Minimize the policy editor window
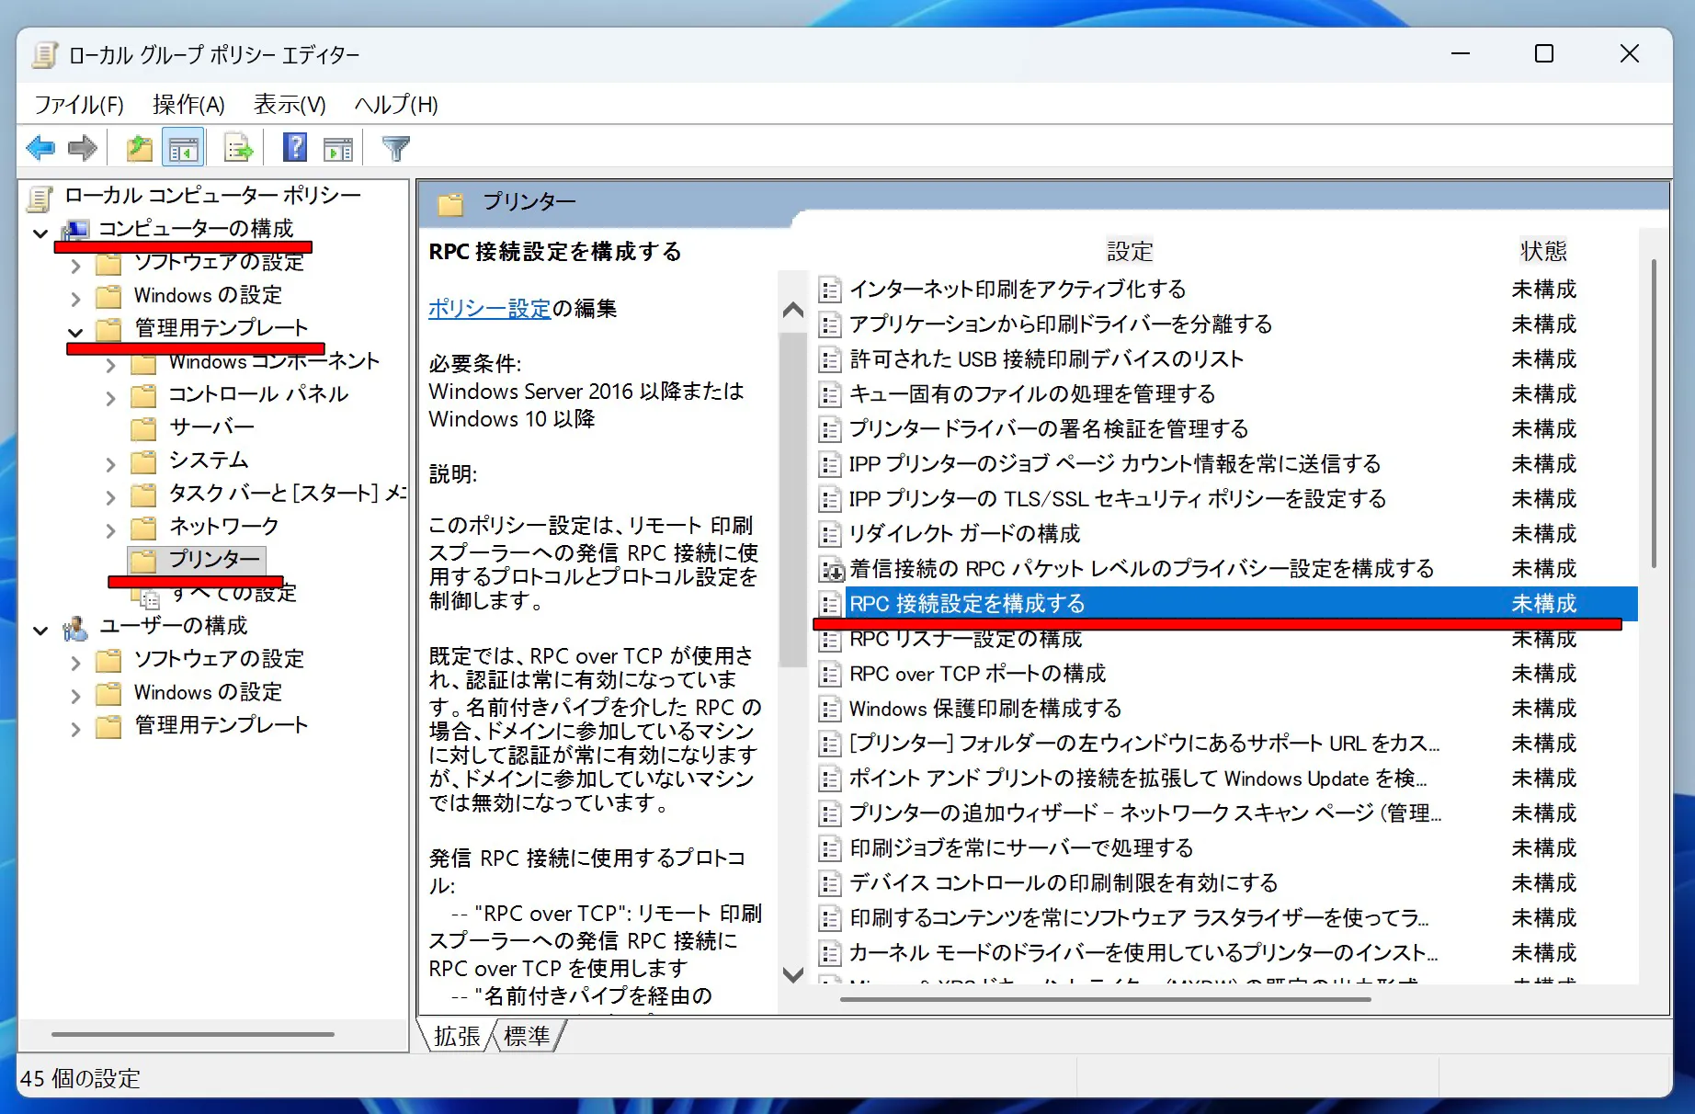Image resolution: width=1695 pixels, height=1114 pixels. (x=1461, y=54)
